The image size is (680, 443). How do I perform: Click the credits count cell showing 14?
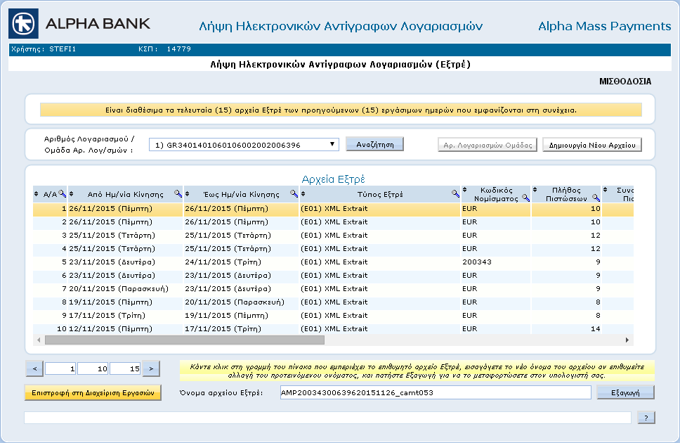click(566, 329)
